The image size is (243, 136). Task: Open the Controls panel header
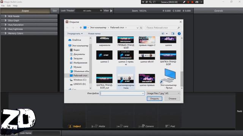pos(218,11)
